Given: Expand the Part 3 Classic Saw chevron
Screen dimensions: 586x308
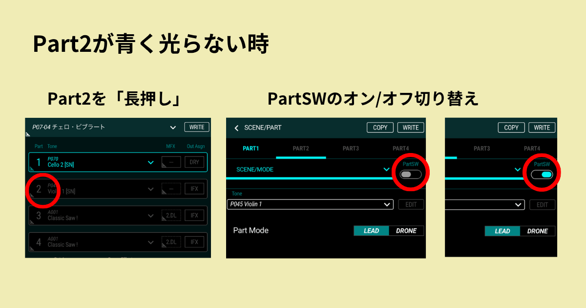Looking at the screenshot, I should (x=151, y=215).
